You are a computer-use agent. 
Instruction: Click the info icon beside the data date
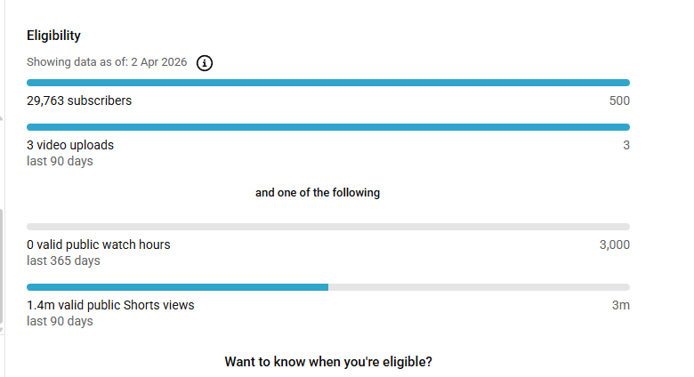(205, 63)
